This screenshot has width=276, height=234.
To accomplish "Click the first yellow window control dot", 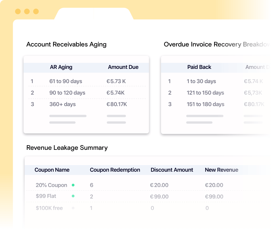I will (x=18, y=11).
